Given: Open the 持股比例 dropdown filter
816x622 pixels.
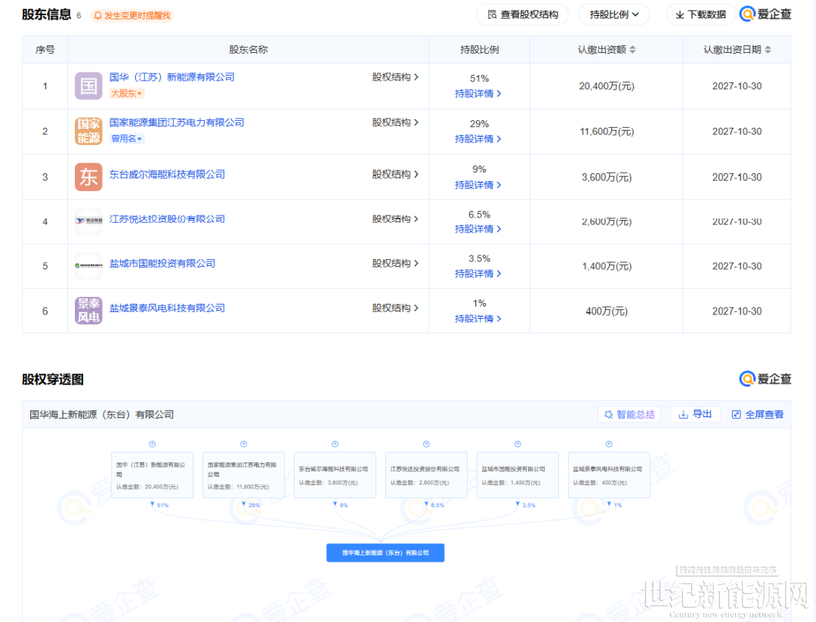Looking at the screenshot, I should 614,14.
